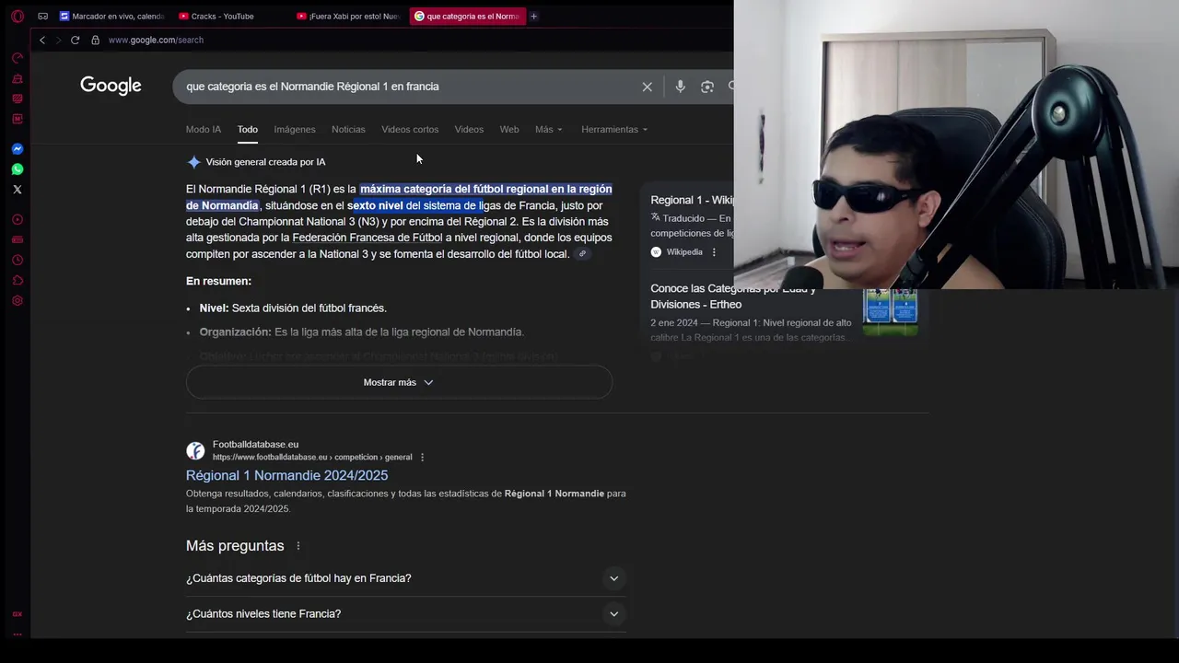
Task: Switch to Cracks - YouTube browser tab
Action: click(x=230, y=16)
